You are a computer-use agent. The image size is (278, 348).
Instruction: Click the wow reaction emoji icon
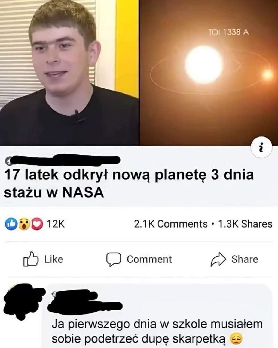coord(25,224)
